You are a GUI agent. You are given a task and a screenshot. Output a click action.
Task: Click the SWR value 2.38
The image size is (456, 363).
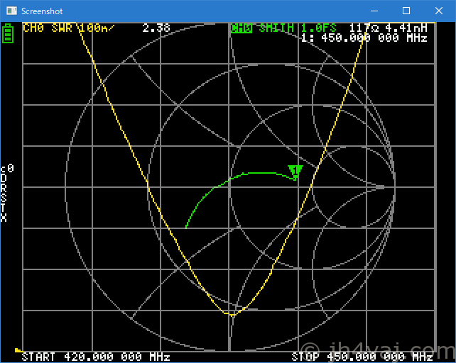pos(156,28)
